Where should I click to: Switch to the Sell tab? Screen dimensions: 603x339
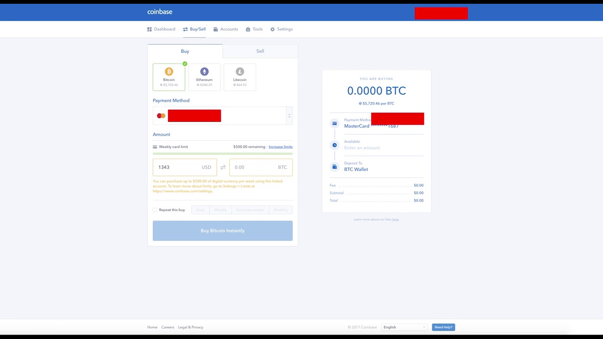pos(260,51)
